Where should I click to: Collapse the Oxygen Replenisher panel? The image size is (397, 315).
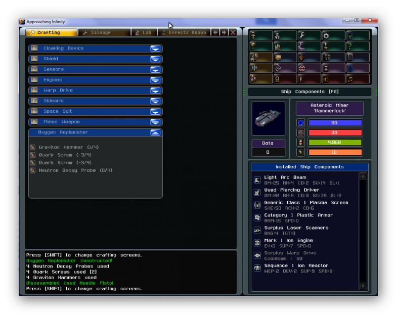[156, 132]
